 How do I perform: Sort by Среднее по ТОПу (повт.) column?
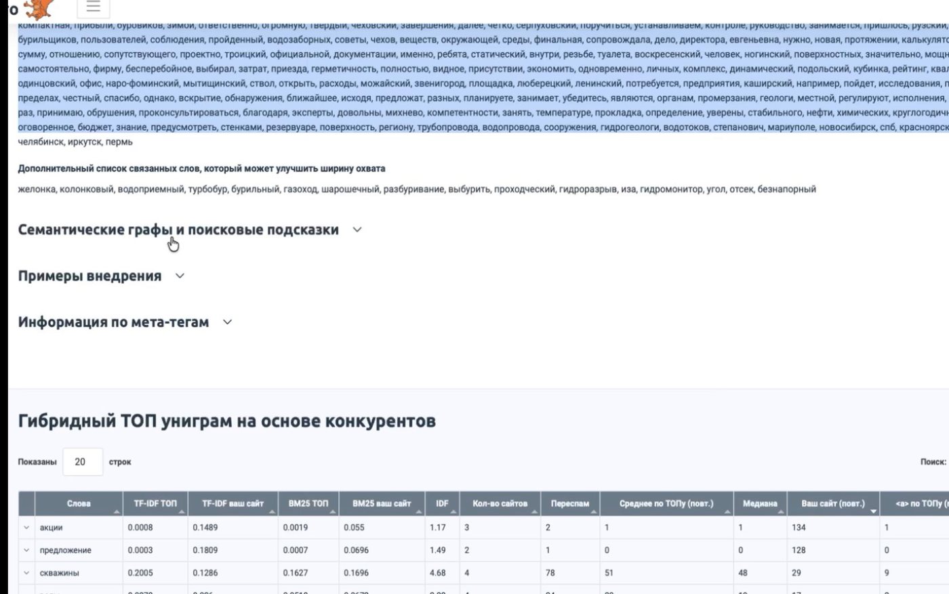[x=666, y=503]
